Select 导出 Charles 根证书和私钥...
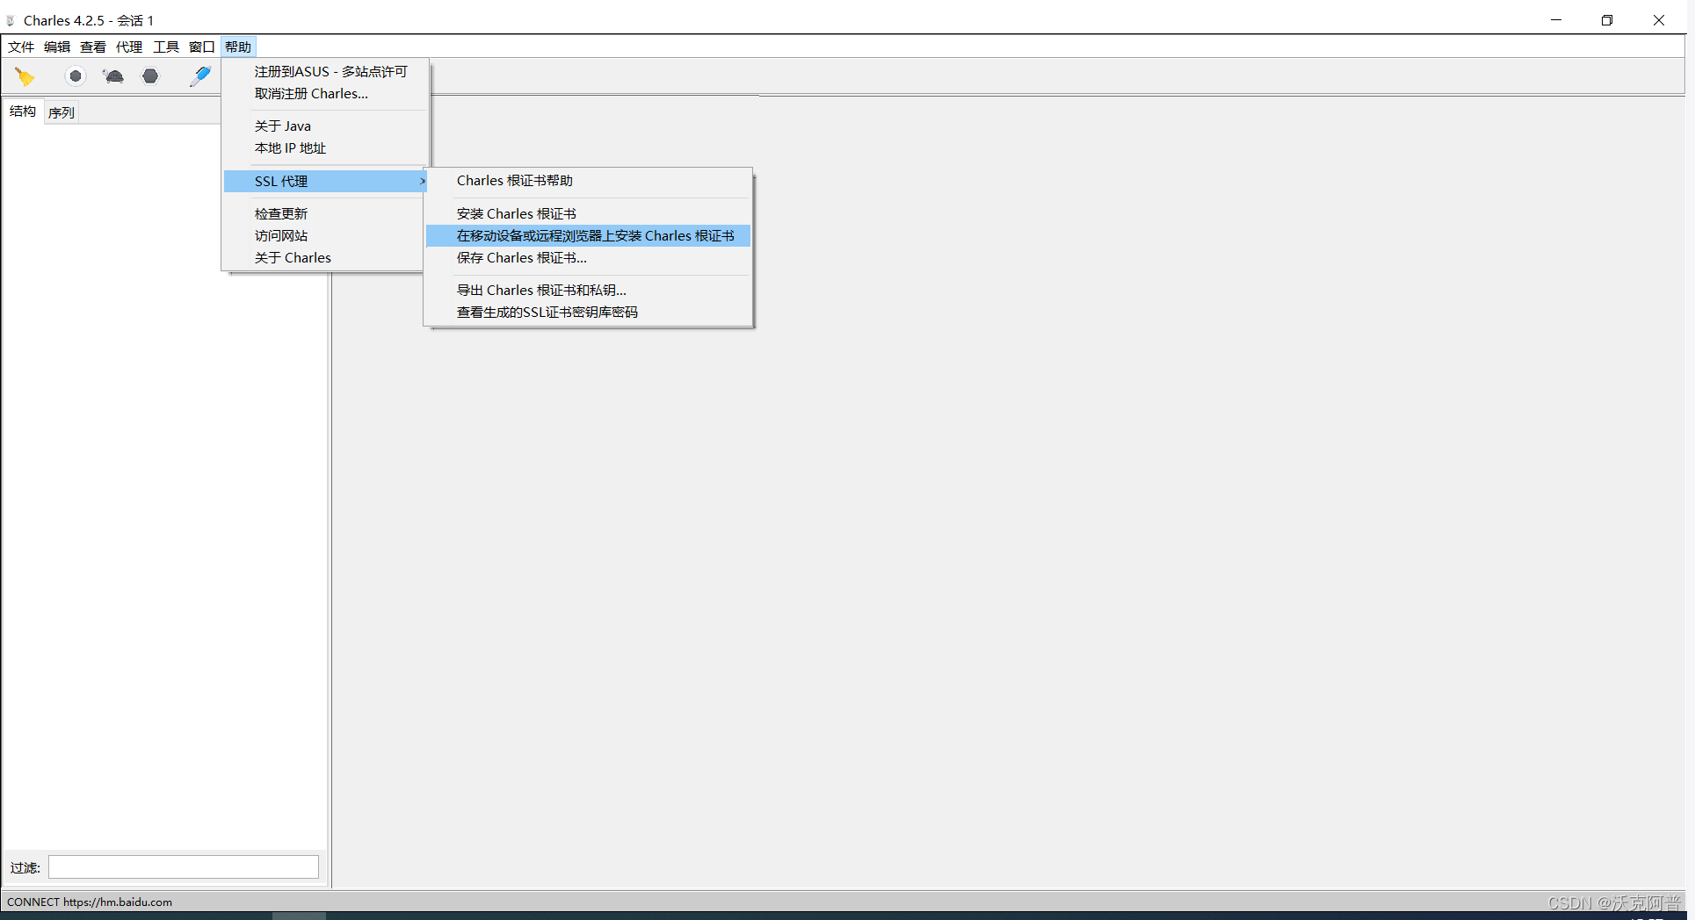Image resolution: width=1695 pixels, height=920 pixels. pyautogui.click(x=588, y=290)
